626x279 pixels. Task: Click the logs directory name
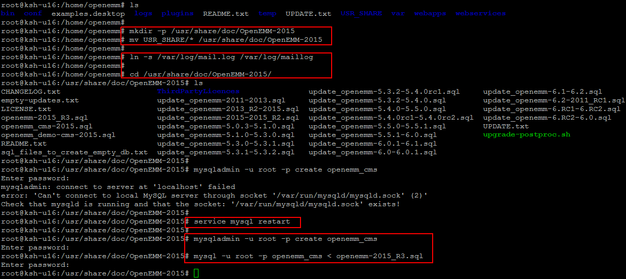[143, 14]
